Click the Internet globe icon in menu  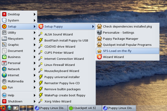pos(4,75)
